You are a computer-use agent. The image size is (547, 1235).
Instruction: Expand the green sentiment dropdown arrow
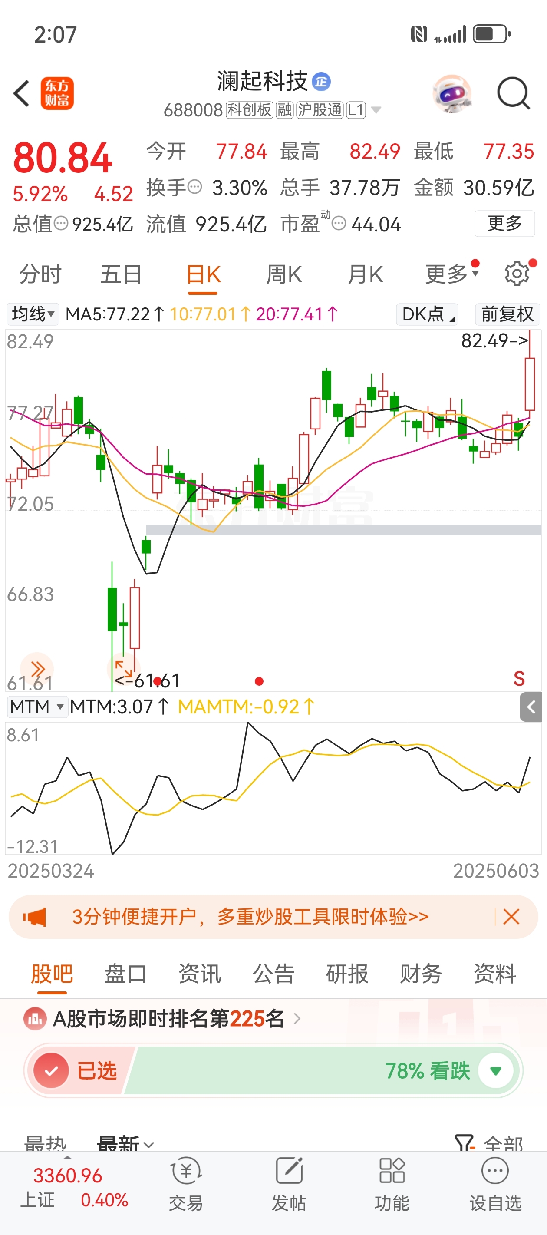[x=496, y=1070]
